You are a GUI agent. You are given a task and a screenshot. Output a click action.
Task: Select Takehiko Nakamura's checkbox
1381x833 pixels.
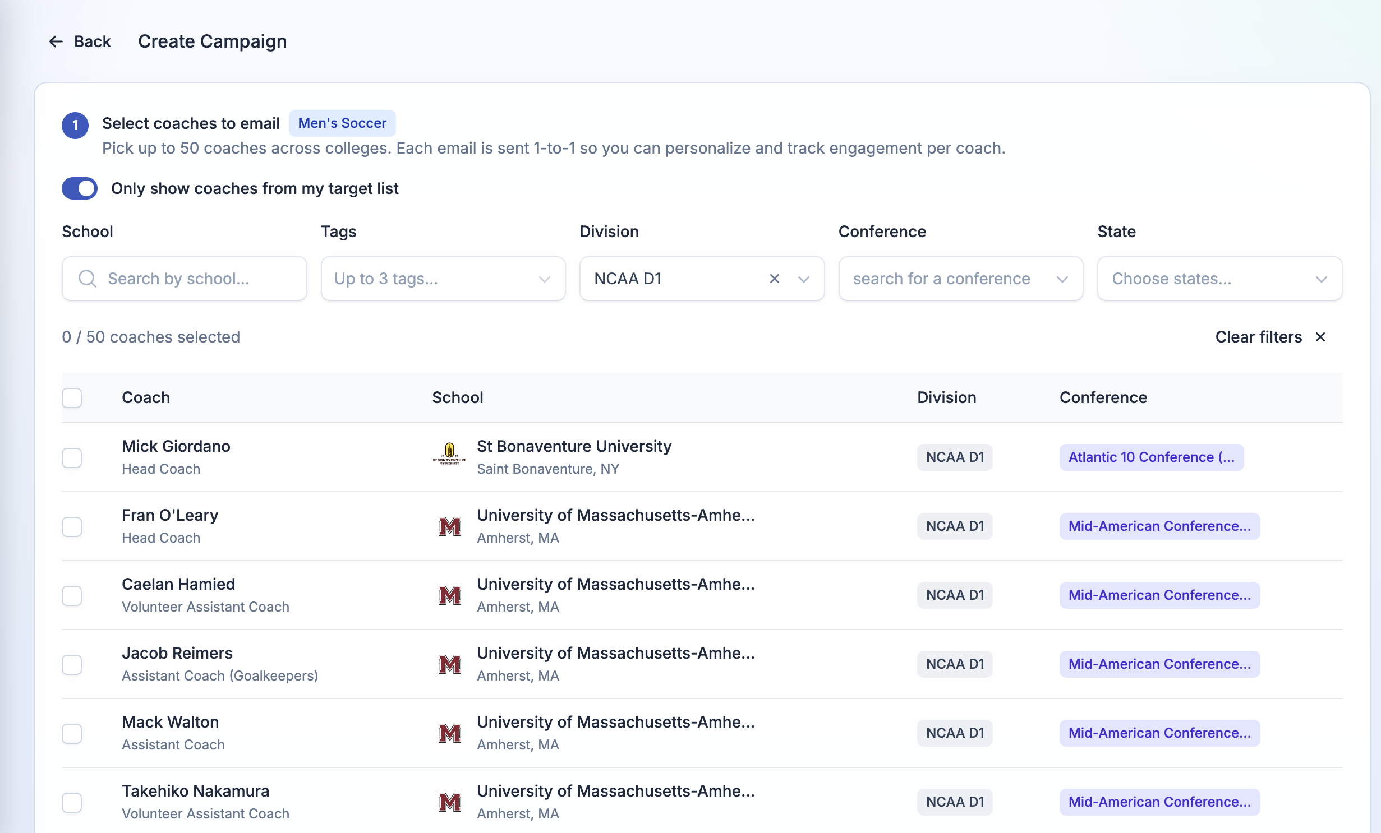tap(72, 802)
